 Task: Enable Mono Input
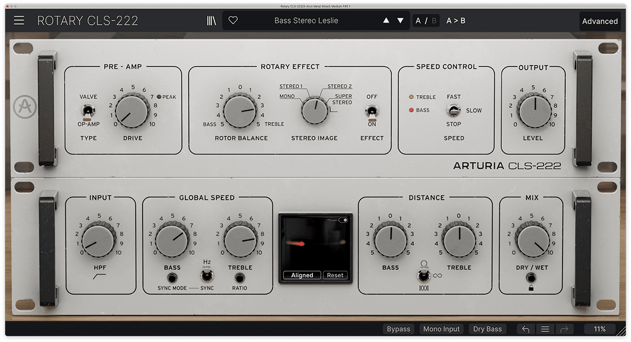tap(442, 329)
